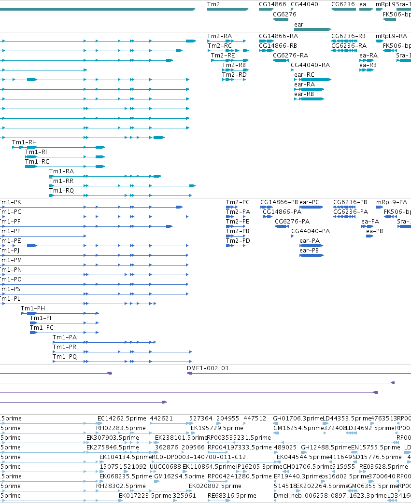Click the ea-PA protein label

click(370, 222)
